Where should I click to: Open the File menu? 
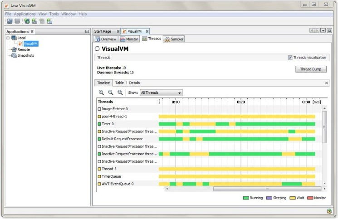8,14
